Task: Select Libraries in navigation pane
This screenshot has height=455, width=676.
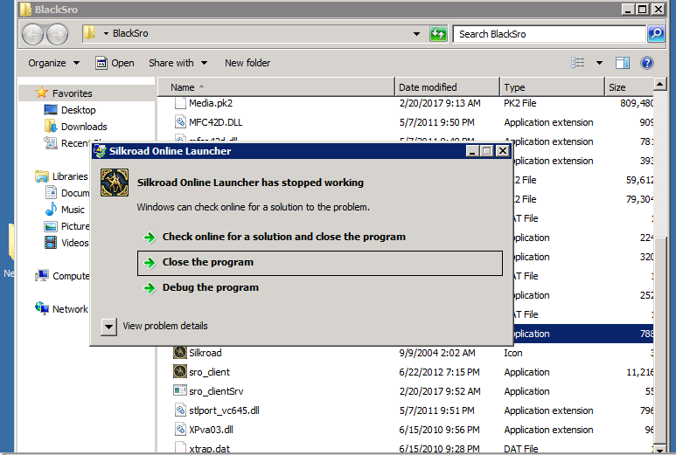Action: point(69,176)
